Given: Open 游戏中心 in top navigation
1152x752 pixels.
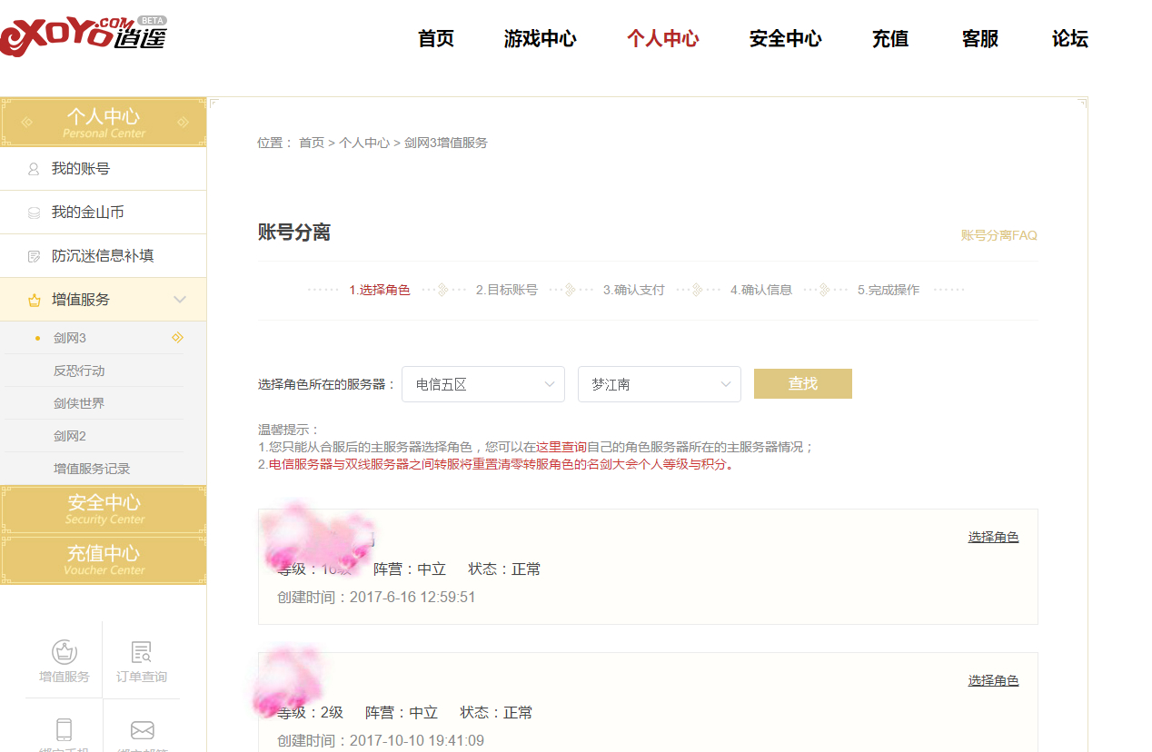Looking at the screenshot, I should pos(541,39).
